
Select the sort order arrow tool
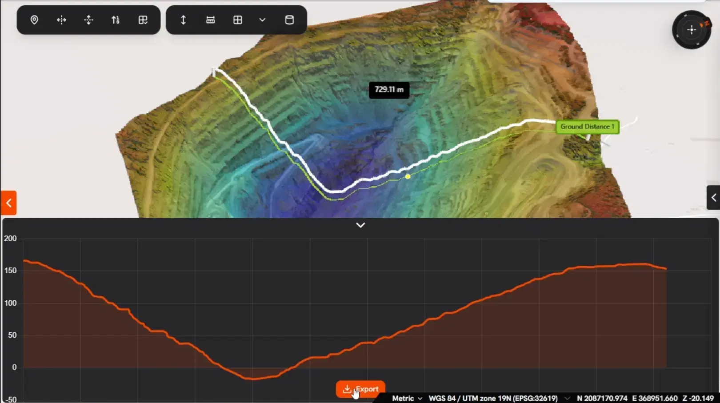coord(116,20)
